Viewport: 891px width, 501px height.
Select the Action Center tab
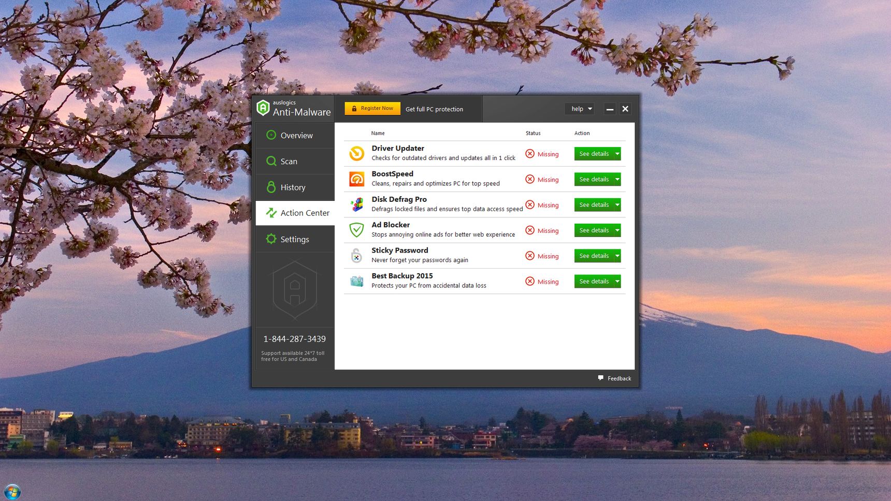pos(295,213)
